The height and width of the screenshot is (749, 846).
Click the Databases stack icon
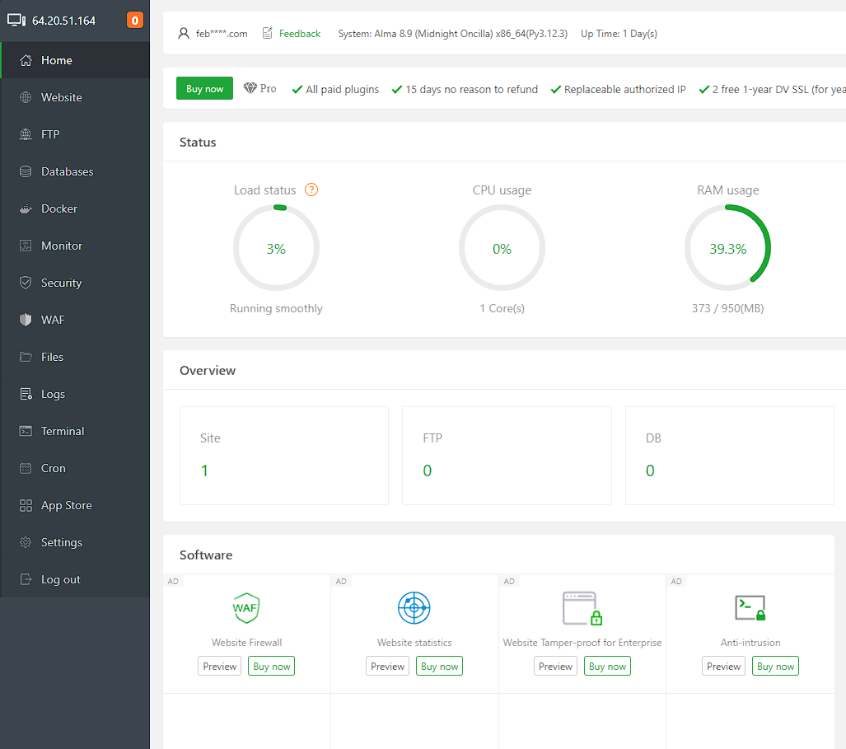[26, 171]
